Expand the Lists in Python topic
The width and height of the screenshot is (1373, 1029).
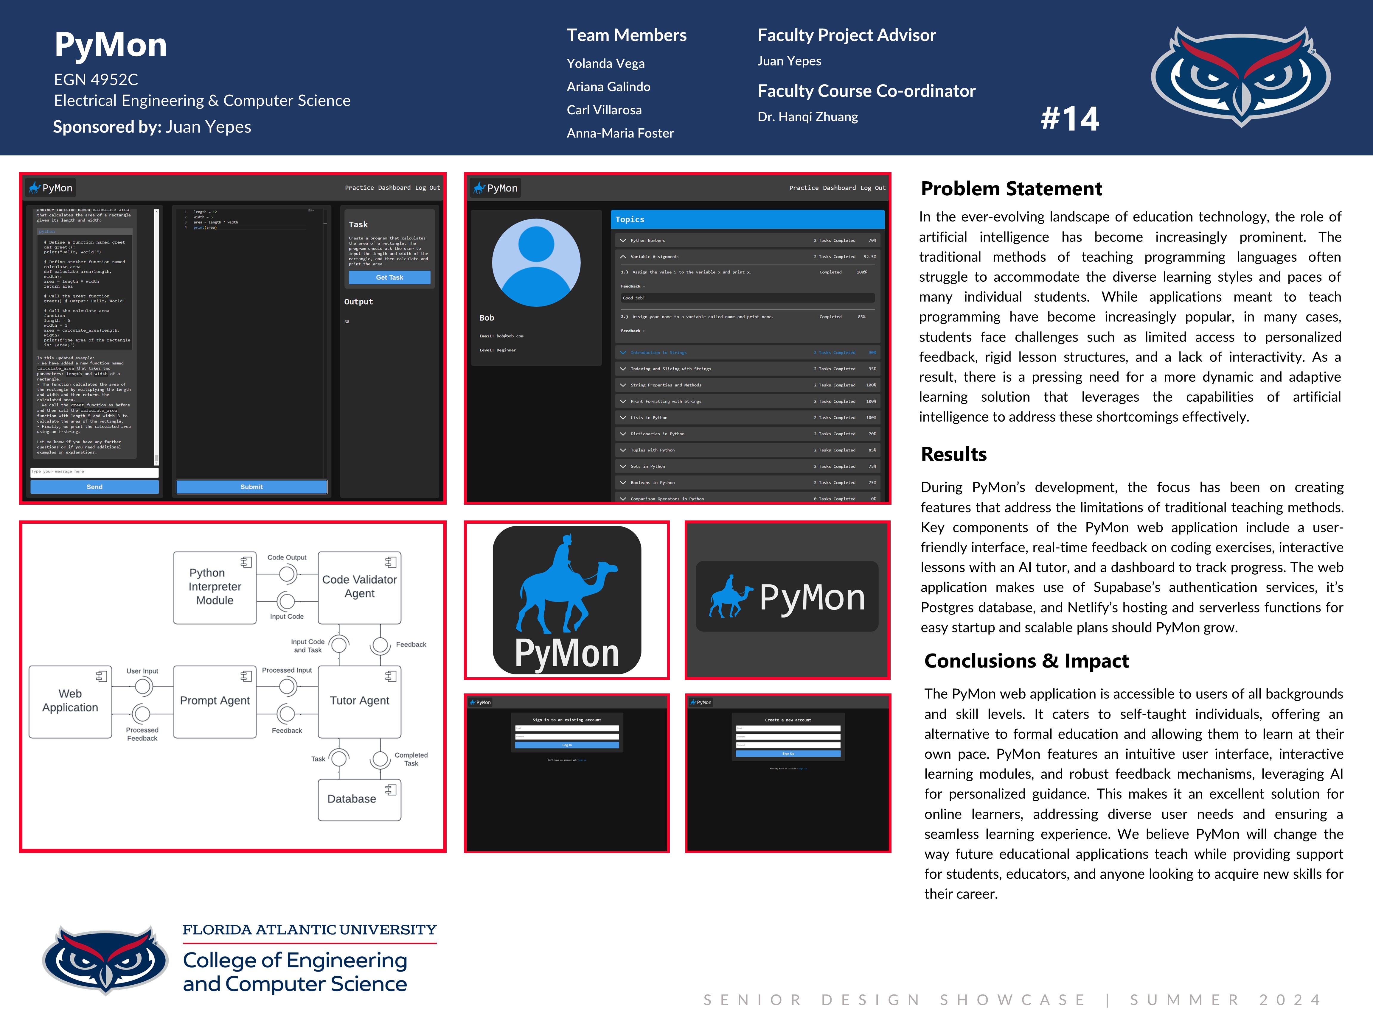pyautogui.click(x=623, y=417)
